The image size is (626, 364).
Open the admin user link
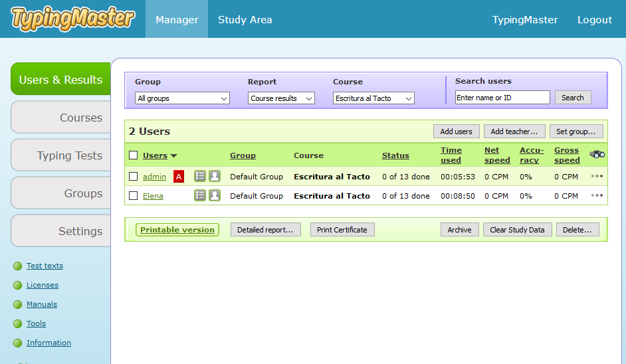[154, 177]
